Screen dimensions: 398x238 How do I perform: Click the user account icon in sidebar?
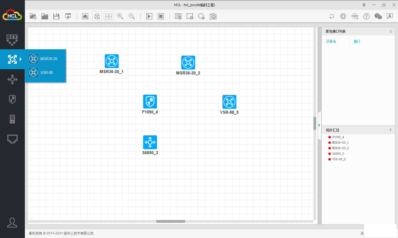tap(12, 223)
